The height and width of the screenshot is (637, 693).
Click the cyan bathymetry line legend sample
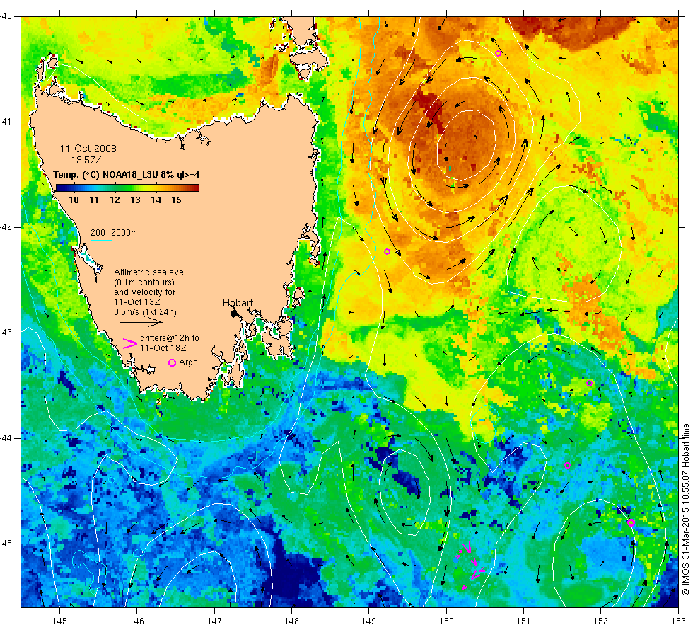coord(100,240)
